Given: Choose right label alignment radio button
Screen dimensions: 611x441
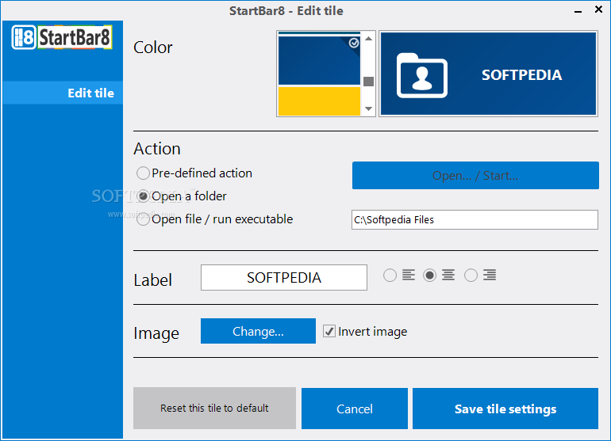Looking at the screenshot, I should click(x=471, y=276).
